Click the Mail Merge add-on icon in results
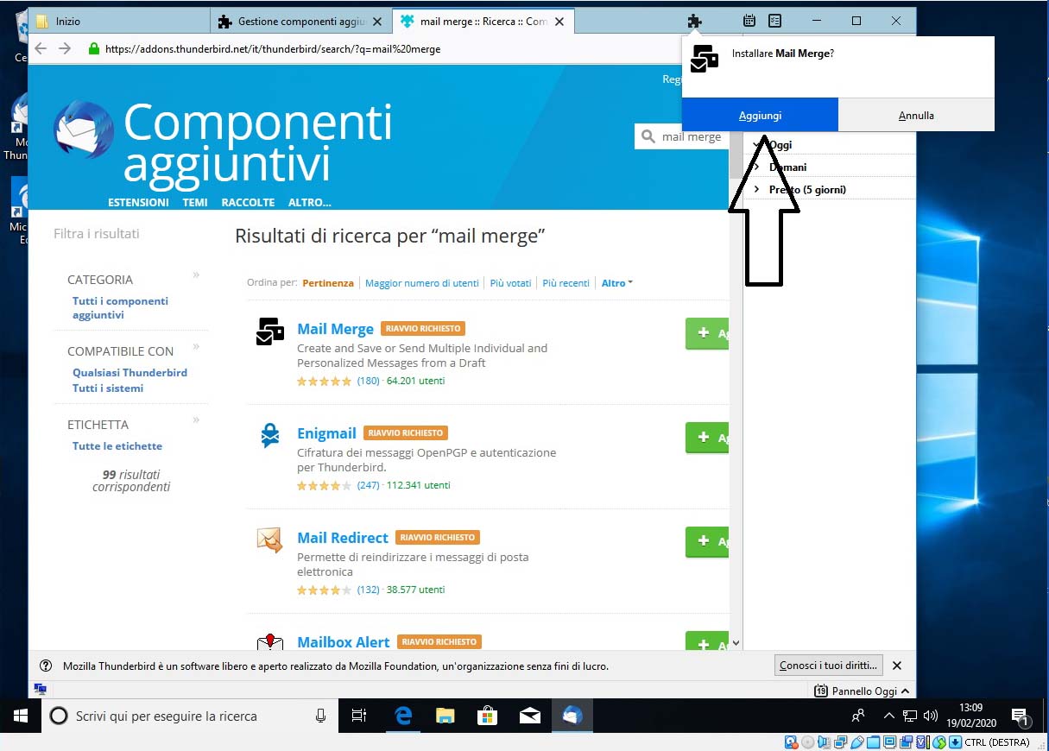This screenshot has width=1049, height=751. pos(270,331)
